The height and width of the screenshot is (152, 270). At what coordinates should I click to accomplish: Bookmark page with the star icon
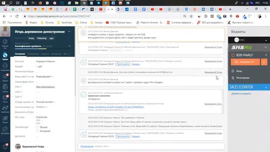click(x=191, y=16)
